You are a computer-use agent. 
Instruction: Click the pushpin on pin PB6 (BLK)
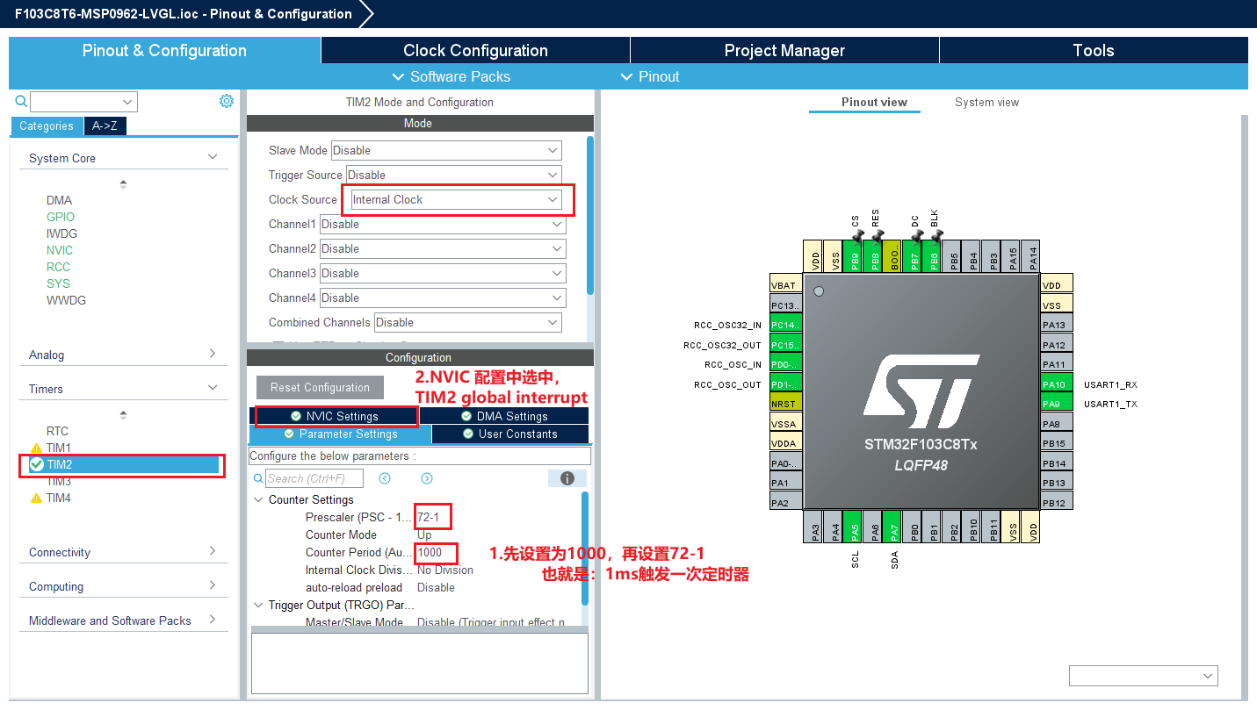[936, 234]
